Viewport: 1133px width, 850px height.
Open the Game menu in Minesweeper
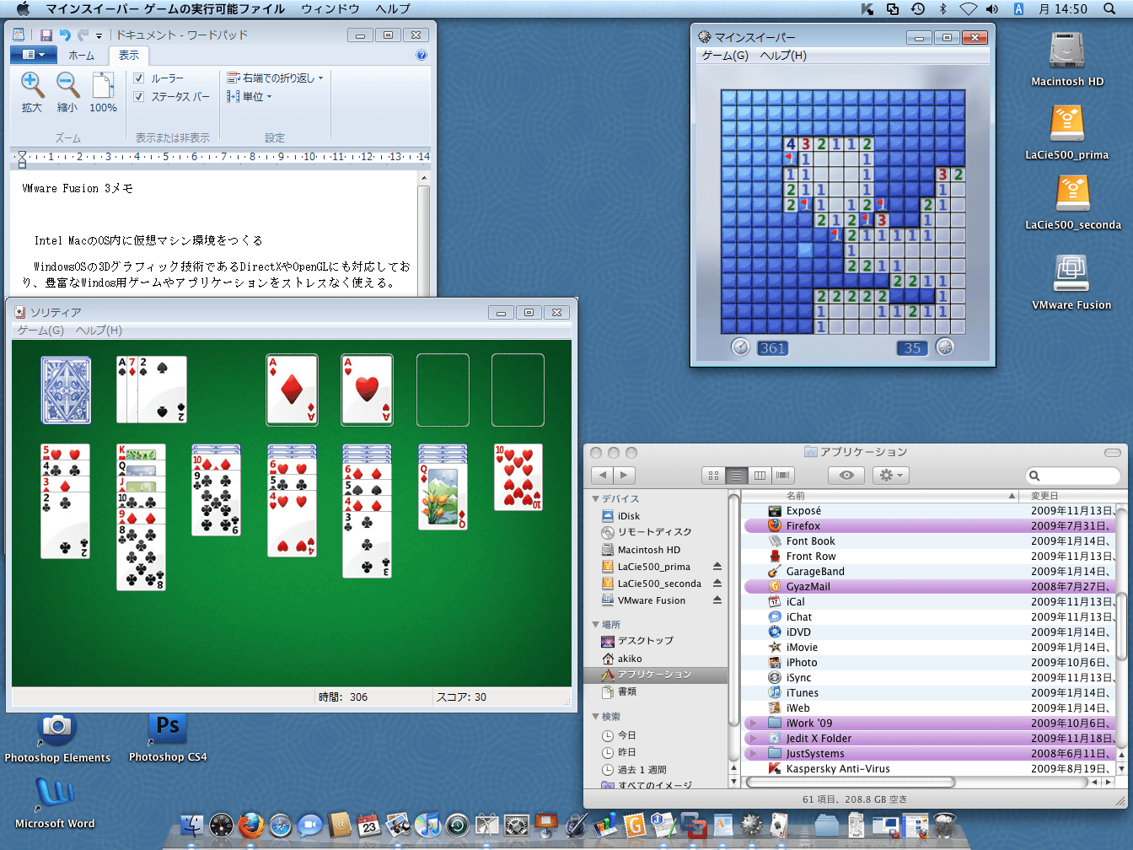(x=725, y=56)
